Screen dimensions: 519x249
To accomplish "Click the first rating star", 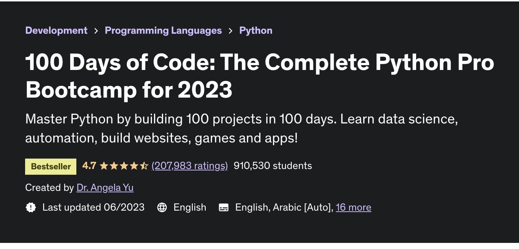I will point(104,166).
